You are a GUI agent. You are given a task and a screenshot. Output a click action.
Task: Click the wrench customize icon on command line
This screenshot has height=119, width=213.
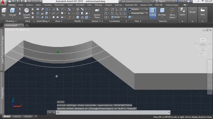pos(54,112)
